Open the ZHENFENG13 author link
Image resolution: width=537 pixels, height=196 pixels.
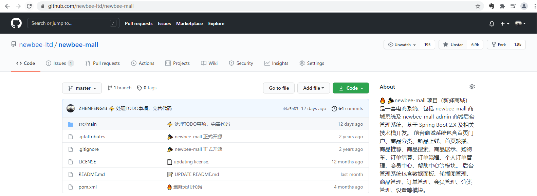coord(93,108)
